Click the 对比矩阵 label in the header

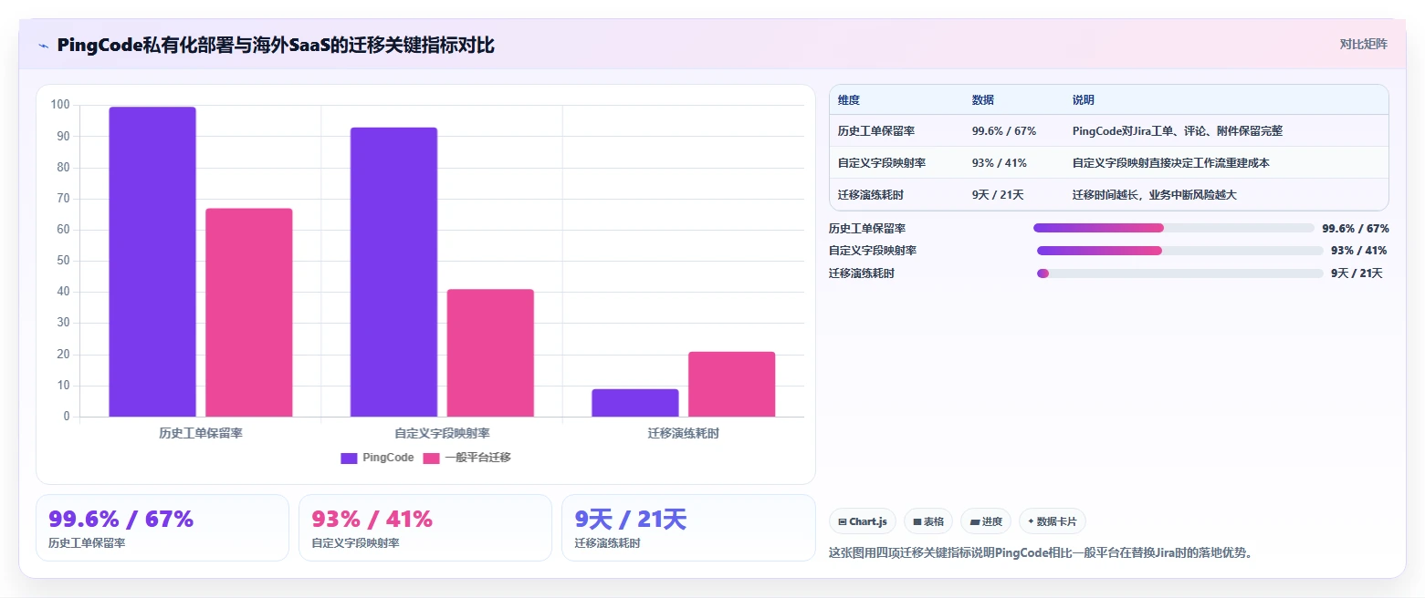click(x=1363, y=45)
